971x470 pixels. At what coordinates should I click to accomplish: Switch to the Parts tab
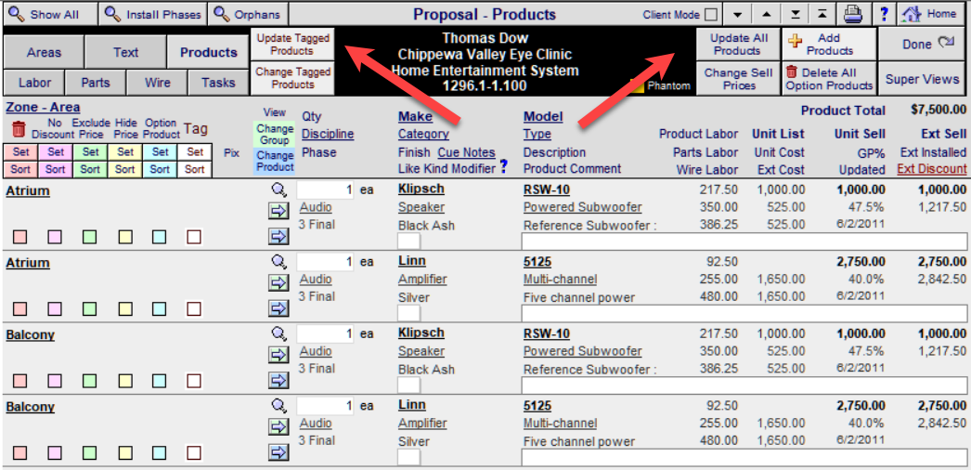coord(96,83)
